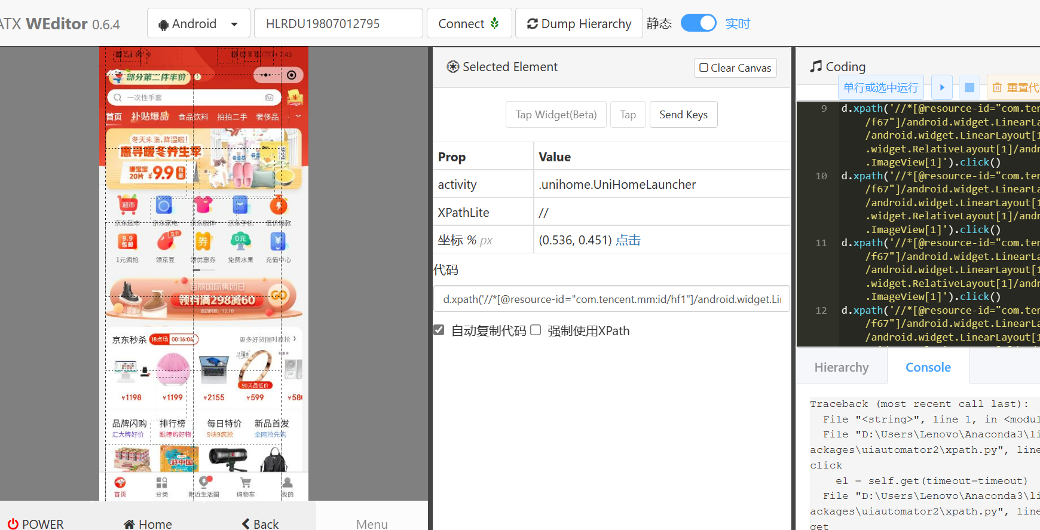Screen dimensions: 1040x530
Task: Click the Menu button below the phone
Action: [x=372, y=523]
